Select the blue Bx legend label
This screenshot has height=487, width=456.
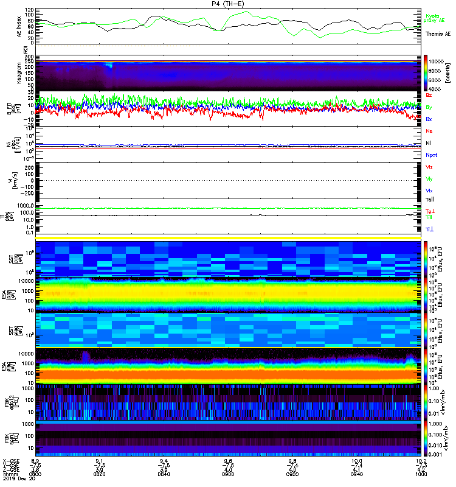click(x=429, y=119)
